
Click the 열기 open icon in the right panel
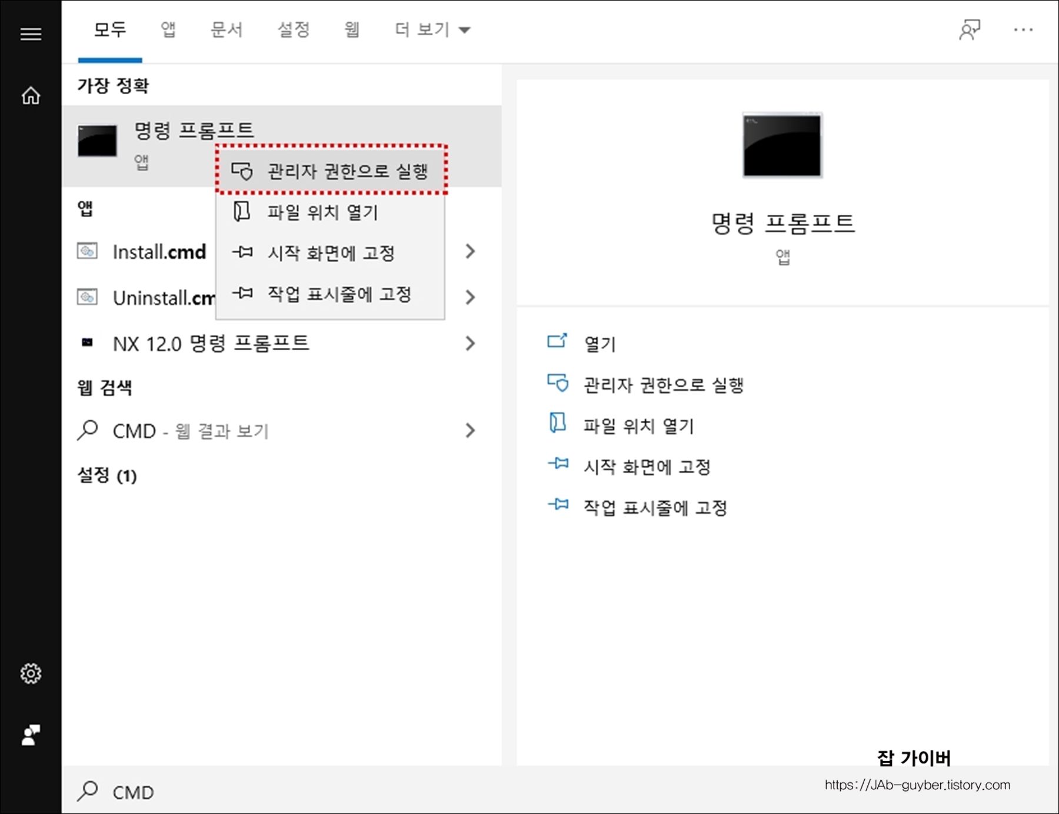(x=557, y=341)
